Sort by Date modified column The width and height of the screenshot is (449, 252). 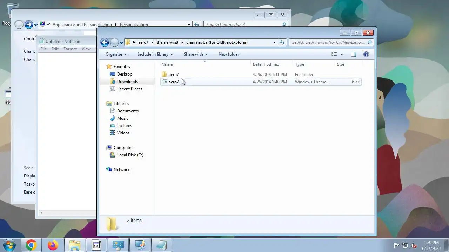pos(272,64)
